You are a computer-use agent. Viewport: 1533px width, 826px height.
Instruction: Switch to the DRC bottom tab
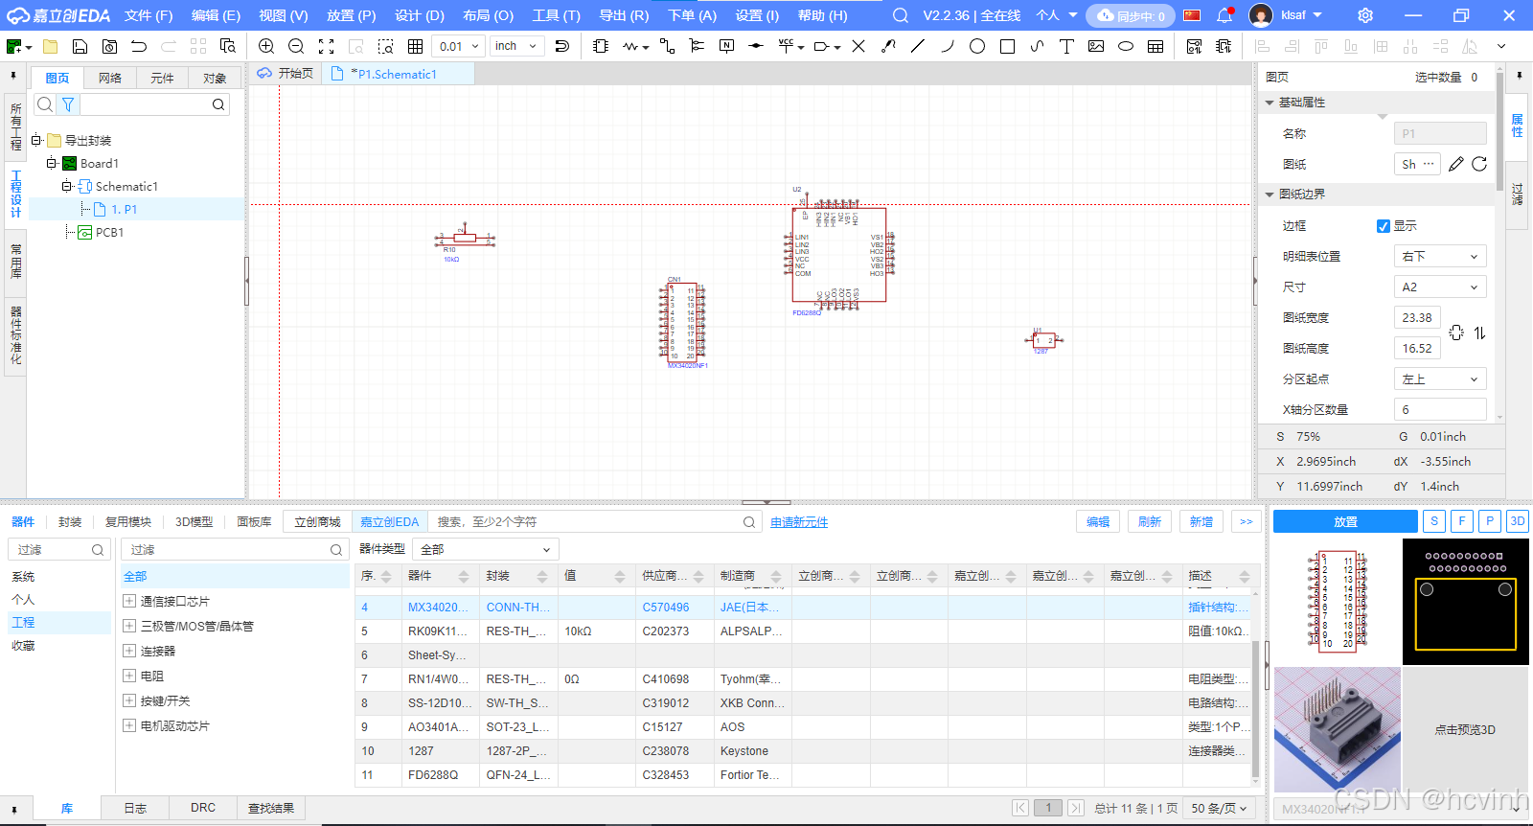(203, 808)
